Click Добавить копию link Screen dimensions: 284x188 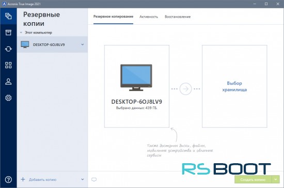coord(42,180)
